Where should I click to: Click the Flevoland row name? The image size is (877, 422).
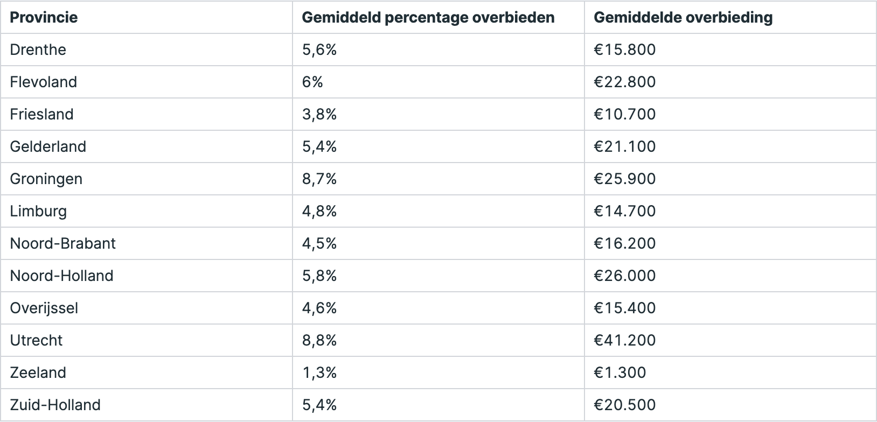click(44, 82)
